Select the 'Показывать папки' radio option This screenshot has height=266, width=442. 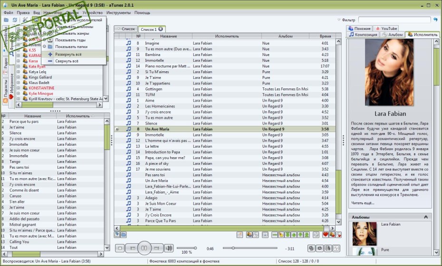tap(44, 47)
